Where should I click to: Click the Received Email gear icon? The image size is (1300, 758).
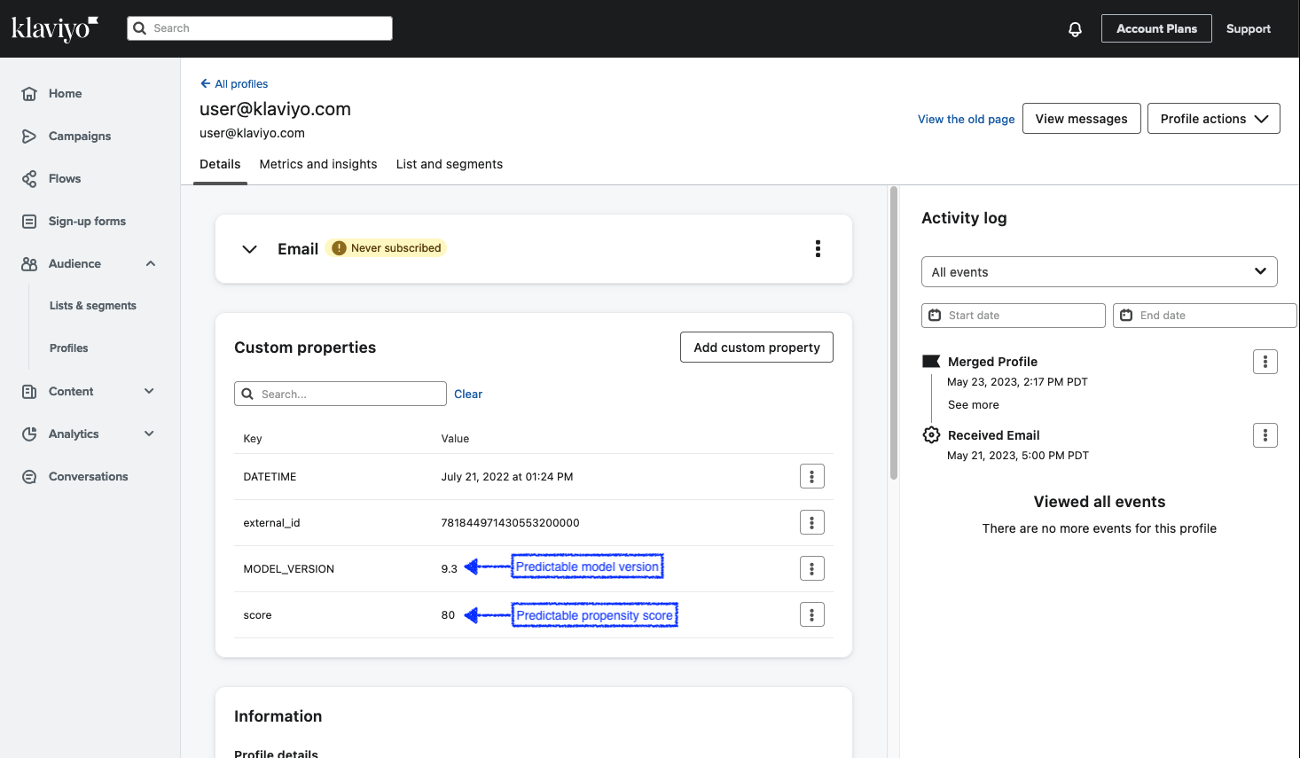931,435
